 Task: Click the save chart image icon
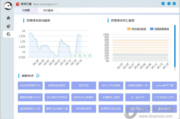point(80,56)
